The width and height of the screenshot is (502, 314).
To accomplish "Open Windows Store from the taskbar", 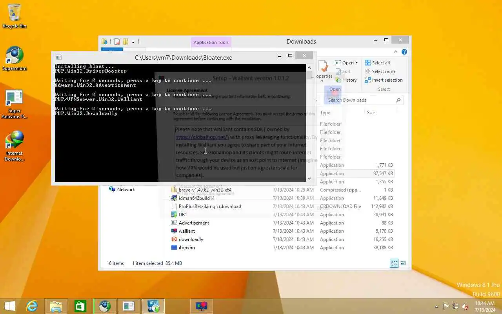I will tap(80, 306).
